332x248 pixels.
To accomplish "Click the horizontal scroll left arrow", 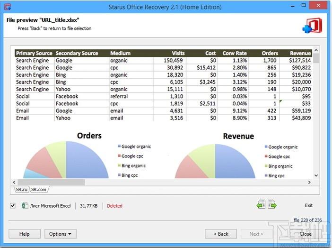I will tap(14, 182).
